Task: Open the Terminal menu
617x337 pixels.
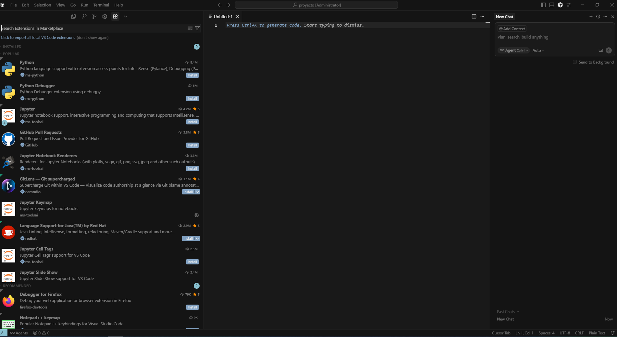Action: tap(101, 5)
